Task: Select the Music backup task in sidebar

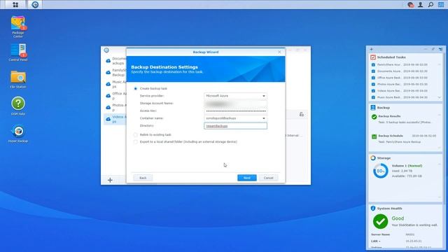Action: (115, 84)
